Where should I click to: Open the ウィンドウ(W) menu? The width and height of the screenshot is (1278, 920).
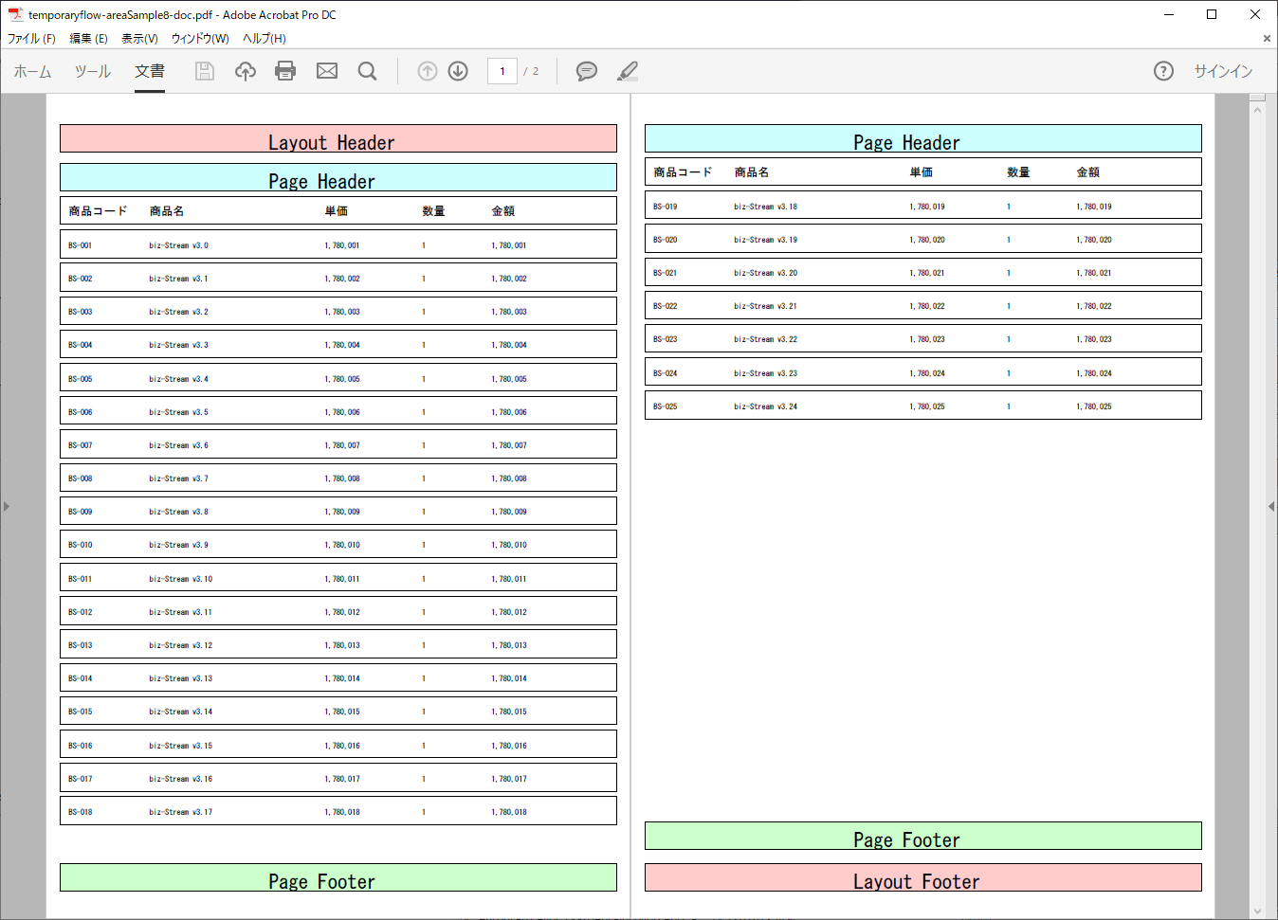200,39
